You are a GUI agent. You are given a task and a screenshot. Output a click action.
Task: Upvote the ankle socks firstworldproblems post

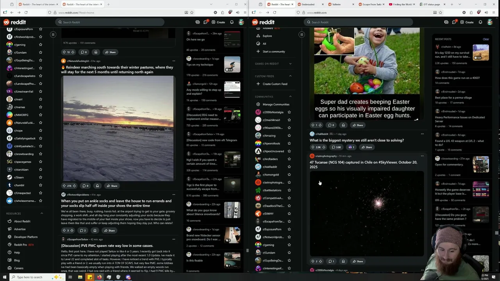click(x=64, y=230)
